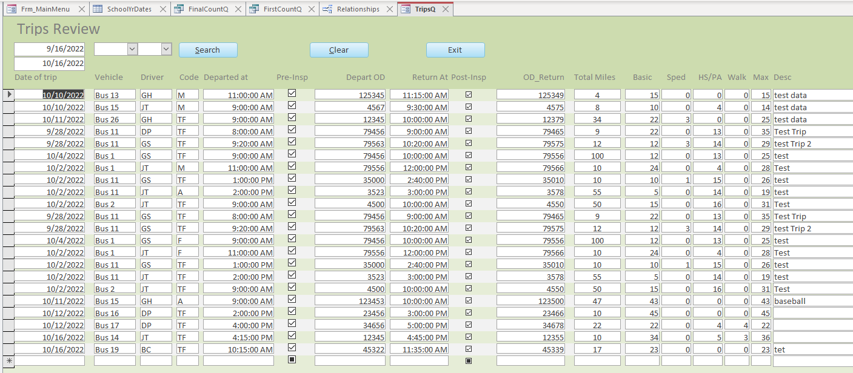Toggle Pre-Insp checkbox in the blank new record row
Viewport: 853px width, 373px height.
tap(292, 360)
